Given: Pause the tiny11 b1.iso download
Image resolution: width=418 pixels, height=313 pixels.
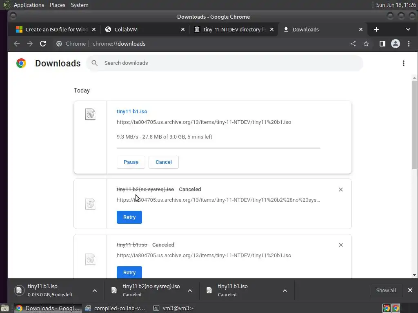Looking at the screenshot, I should [x=131, y=162].
